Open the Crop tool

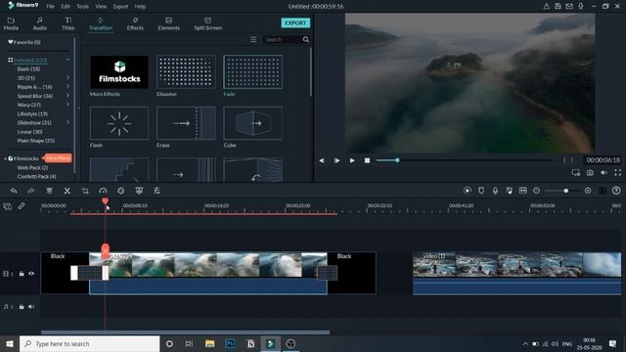pos(85,191)
